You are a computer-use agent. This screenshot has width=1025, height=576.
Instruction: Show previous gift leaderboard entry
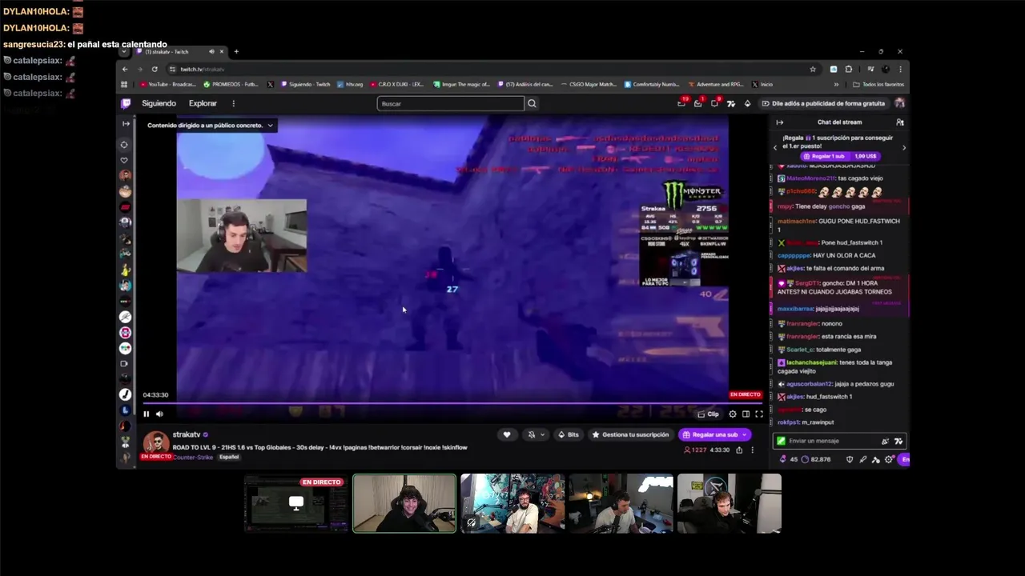pos(775,147)
